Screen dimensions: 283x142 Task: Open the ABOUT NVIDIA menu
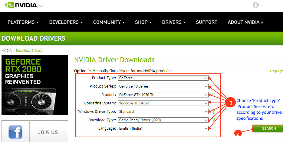pos(245,22)
